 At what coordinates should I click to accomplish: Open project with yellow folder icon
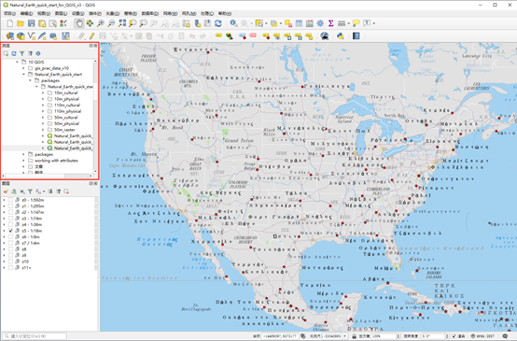[21, 23]
